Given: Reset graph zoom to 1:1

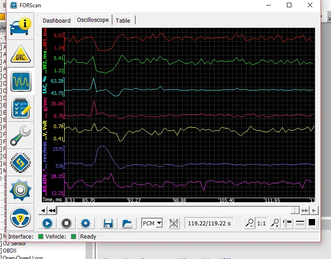Looking at the screenshot, I should click(x=261, y=223).
